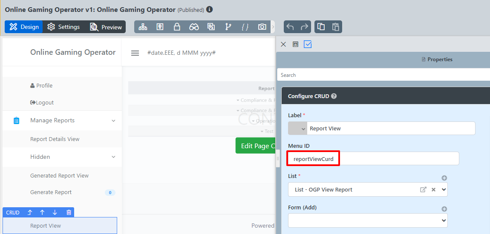Undo the last change

[x=290, y=27]
